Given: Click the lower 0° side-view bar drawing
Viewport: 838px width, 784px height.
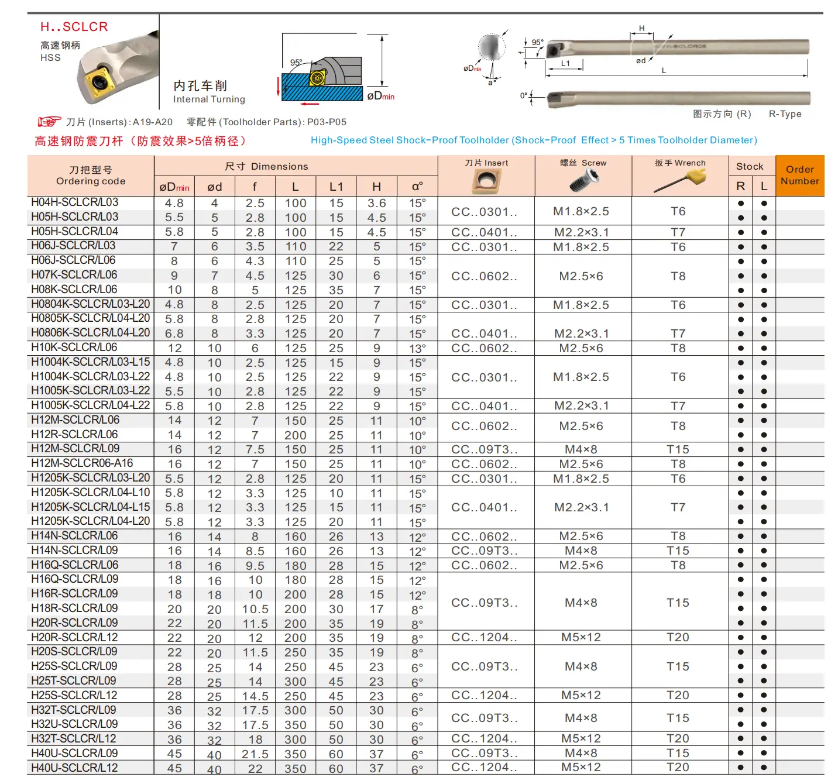Looking at the screenshot, I should pos(678,98).
